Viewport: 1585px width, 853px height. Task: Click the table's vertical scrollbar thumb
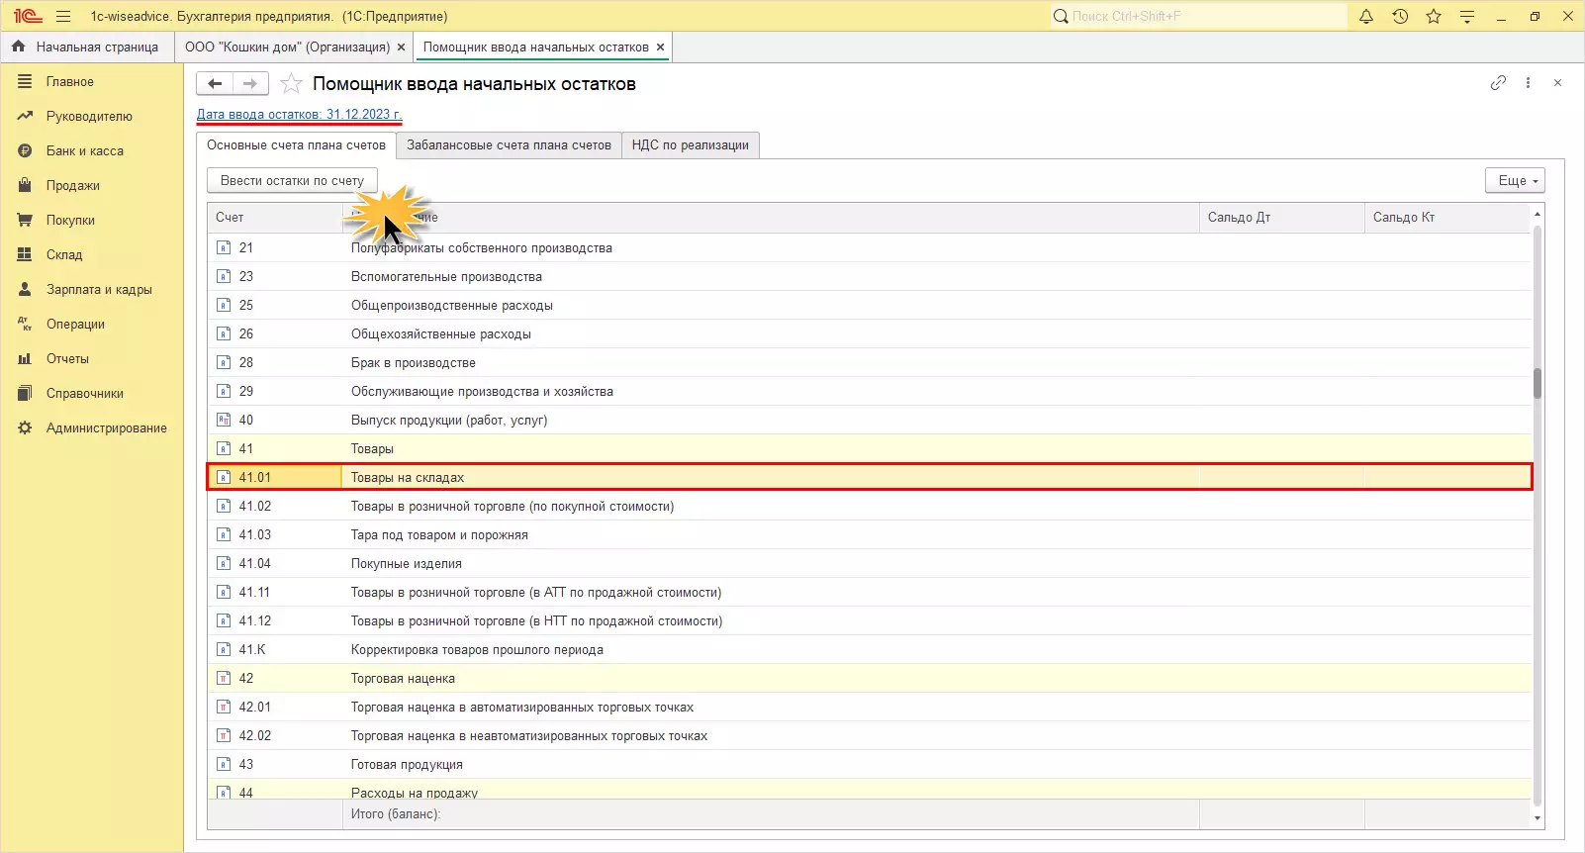(1538, 383)
